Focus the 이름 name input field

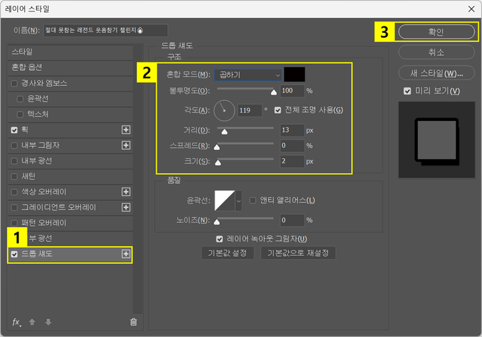pos(105,30)
